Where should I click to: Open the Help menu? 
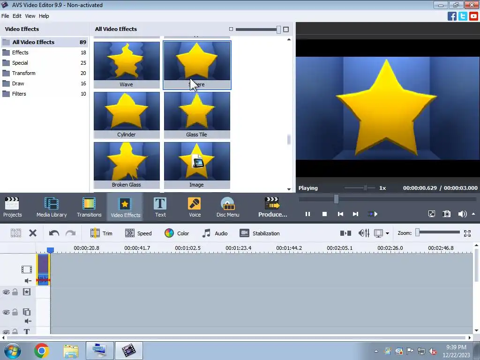pos(44,16)
